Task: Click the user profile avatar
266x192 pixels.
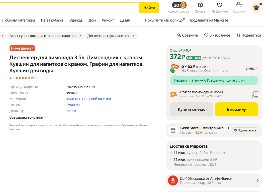Action: [x=256, y=8]
